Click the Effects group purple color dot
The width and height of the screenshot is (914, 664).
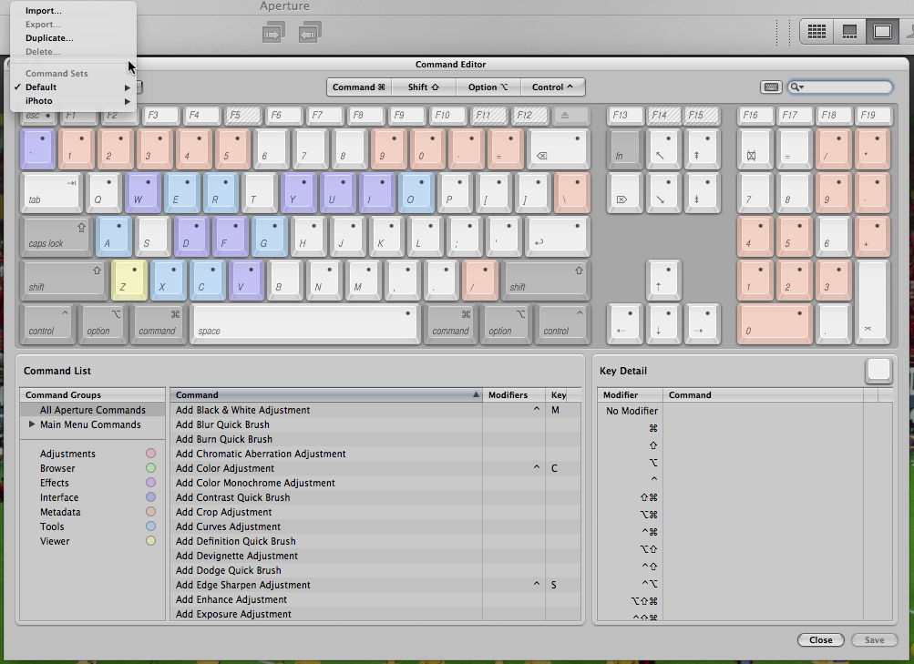click(150, 482)
